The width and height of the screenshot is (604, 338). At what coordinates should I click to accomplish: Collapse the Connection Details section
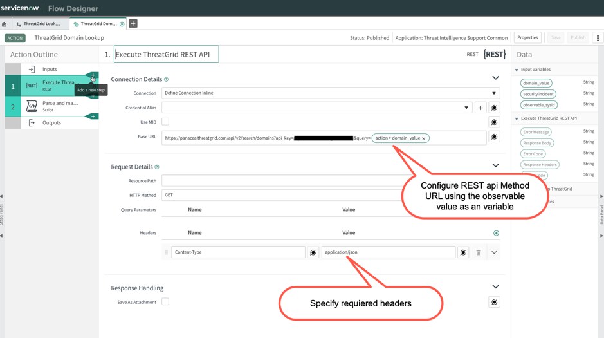coord(495,78)
